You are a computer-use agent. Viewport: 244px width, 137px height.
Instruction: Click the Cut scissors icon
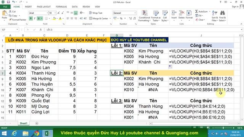(x=10, y=11)
